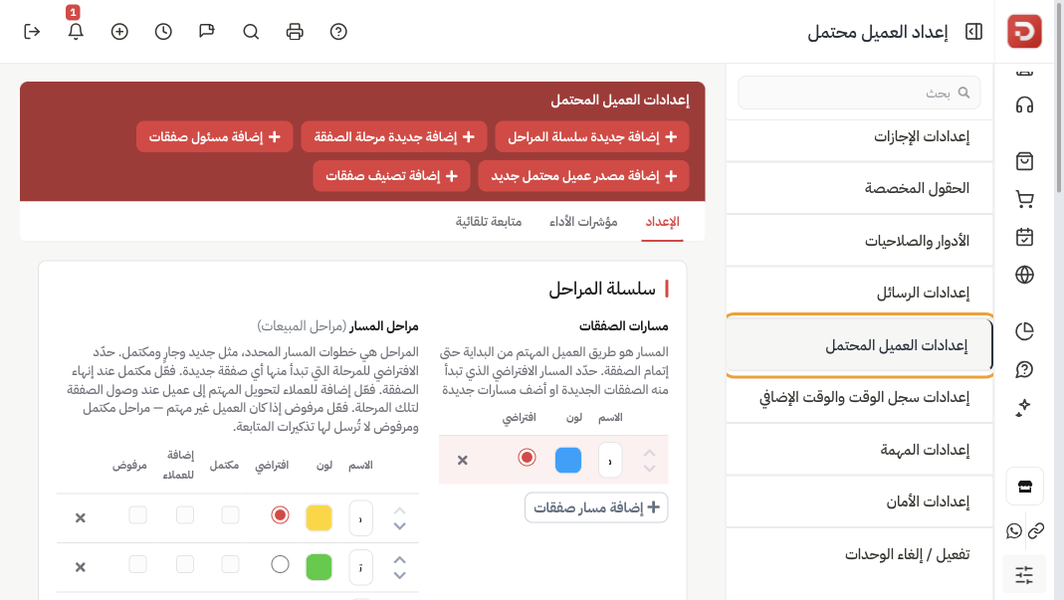The image size is (1064, 600).
Task: Move the green stage down arrow
Action: coord(400,575)
